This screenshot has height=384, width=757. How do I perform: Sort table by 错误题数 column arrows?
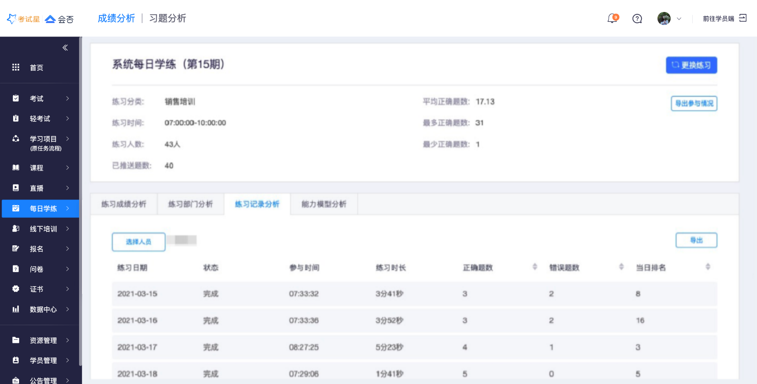(x=621, y=267)
